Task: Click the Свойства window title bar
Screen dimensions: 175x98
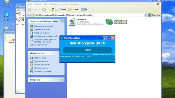Action: tap(9, 32)
